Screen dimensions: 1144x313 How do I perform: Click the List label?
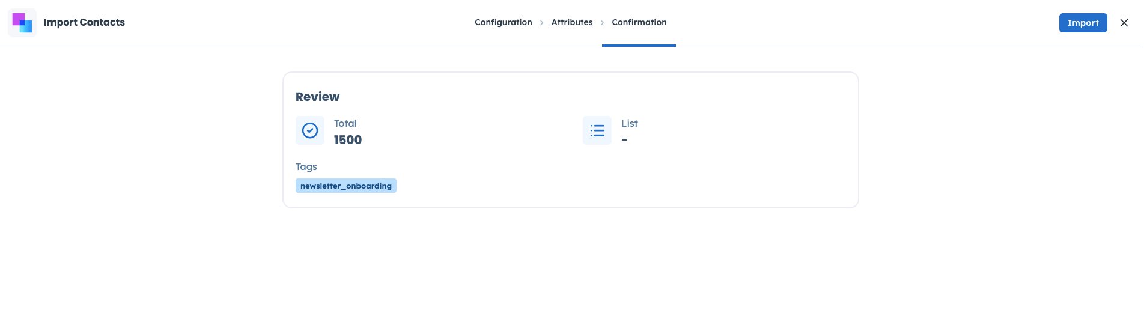point(629,123)
